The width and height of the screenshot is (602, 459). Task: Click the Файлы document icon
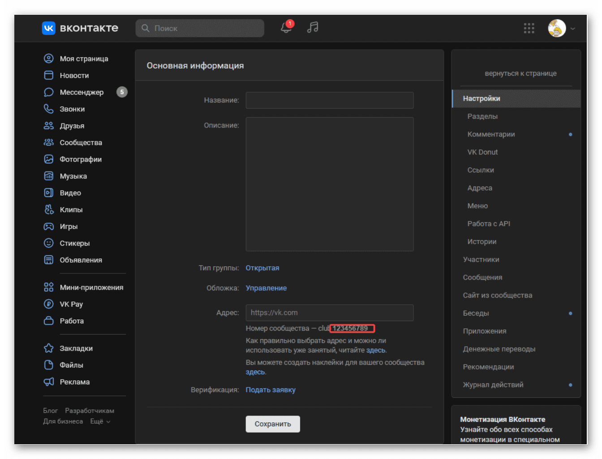(x=48, y=365)
